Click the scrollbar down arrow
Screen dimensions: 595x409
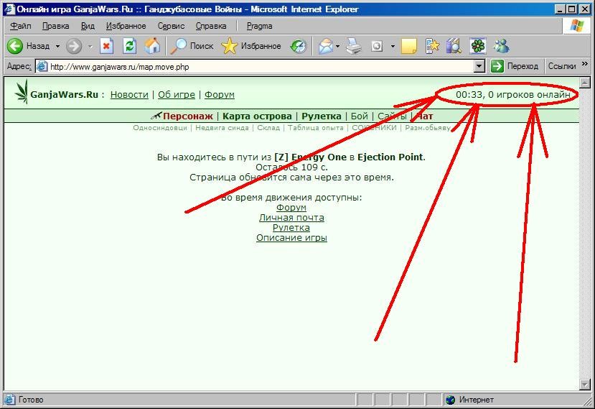(x=585, y=385)
